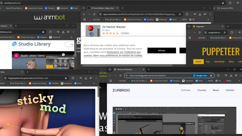This screenshot has width=242, height=136.
Task: Click Puppeteer docs nav link
Action: point(231,61)
